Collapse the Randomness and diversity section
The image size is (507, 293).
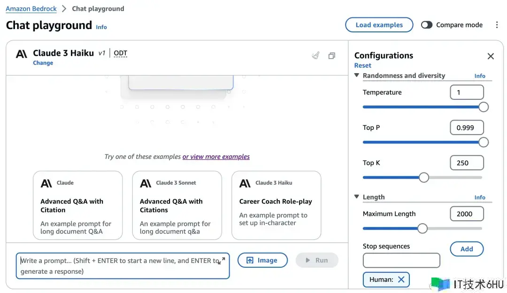[x=357, y=75]
